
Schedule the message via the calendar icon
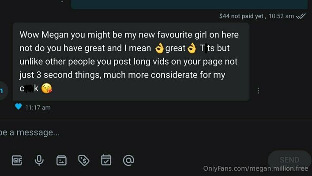[106, 160]
